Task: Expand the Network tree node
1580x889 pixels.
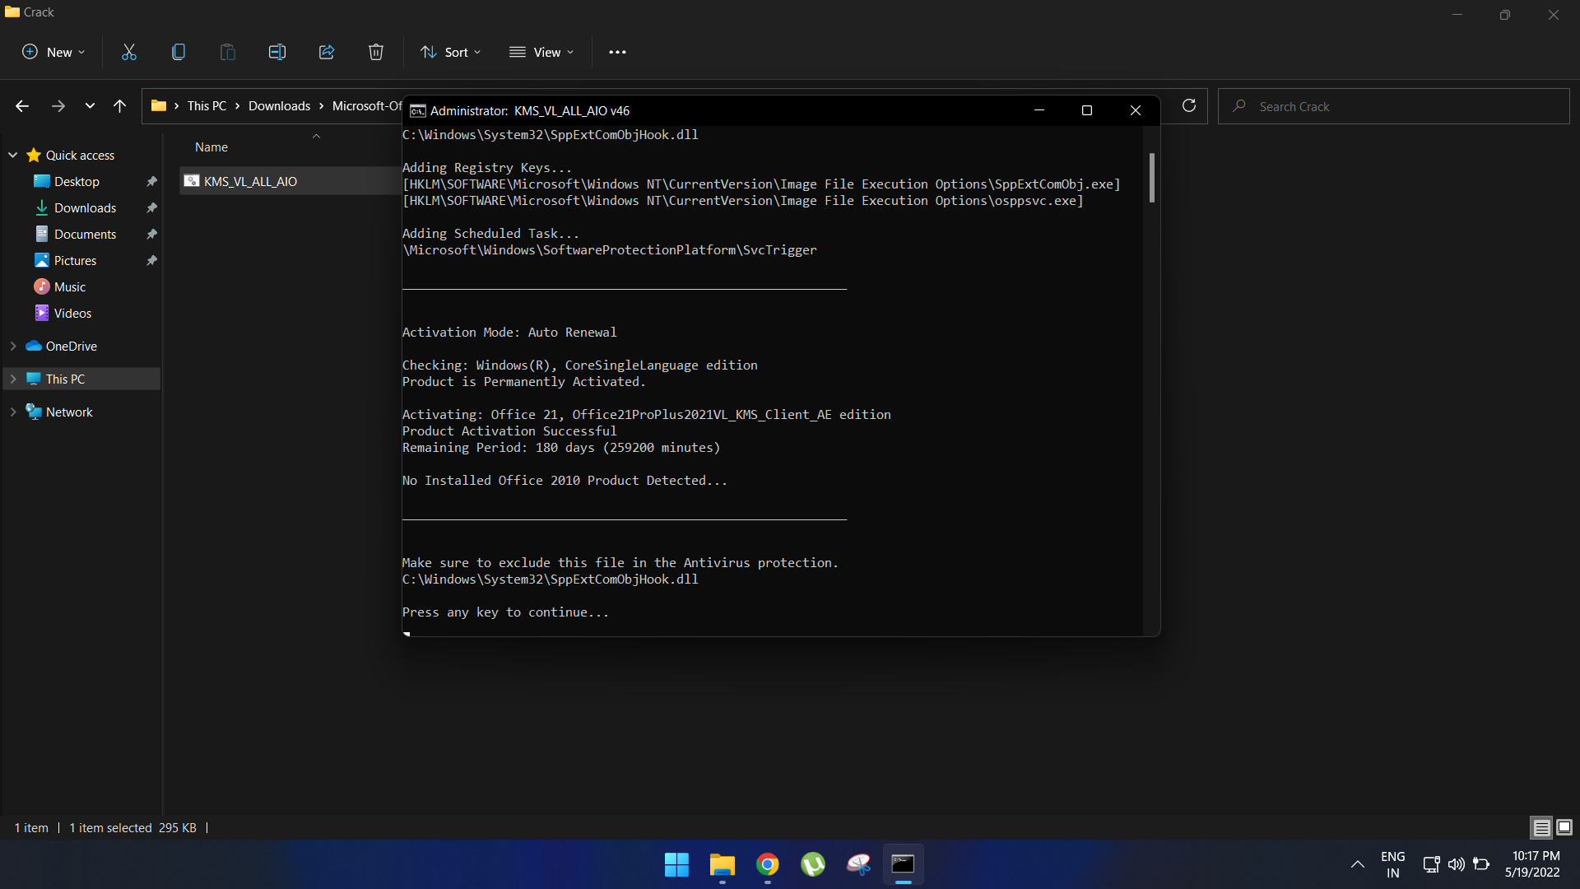Action: [13, 412]
